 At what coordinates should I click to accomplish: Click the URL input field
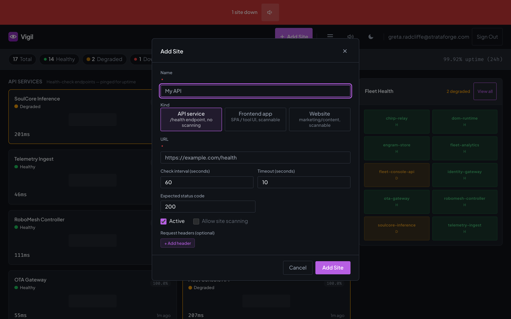tap(255, 158)
